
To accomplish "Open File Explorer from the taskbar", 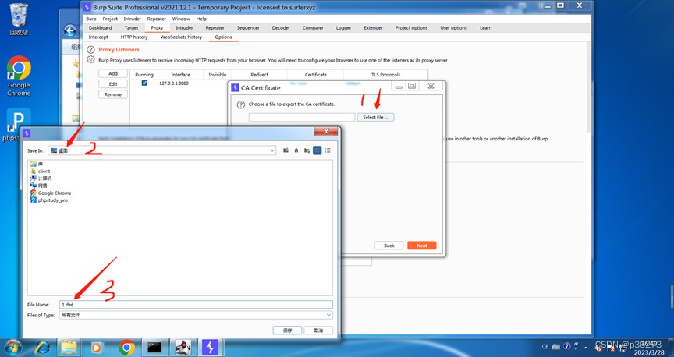I will pos(69,347).
